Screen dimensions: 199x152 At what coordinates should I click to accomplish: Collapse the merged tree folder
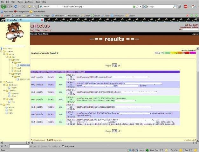pyautogui.click(x=10, y=74)
